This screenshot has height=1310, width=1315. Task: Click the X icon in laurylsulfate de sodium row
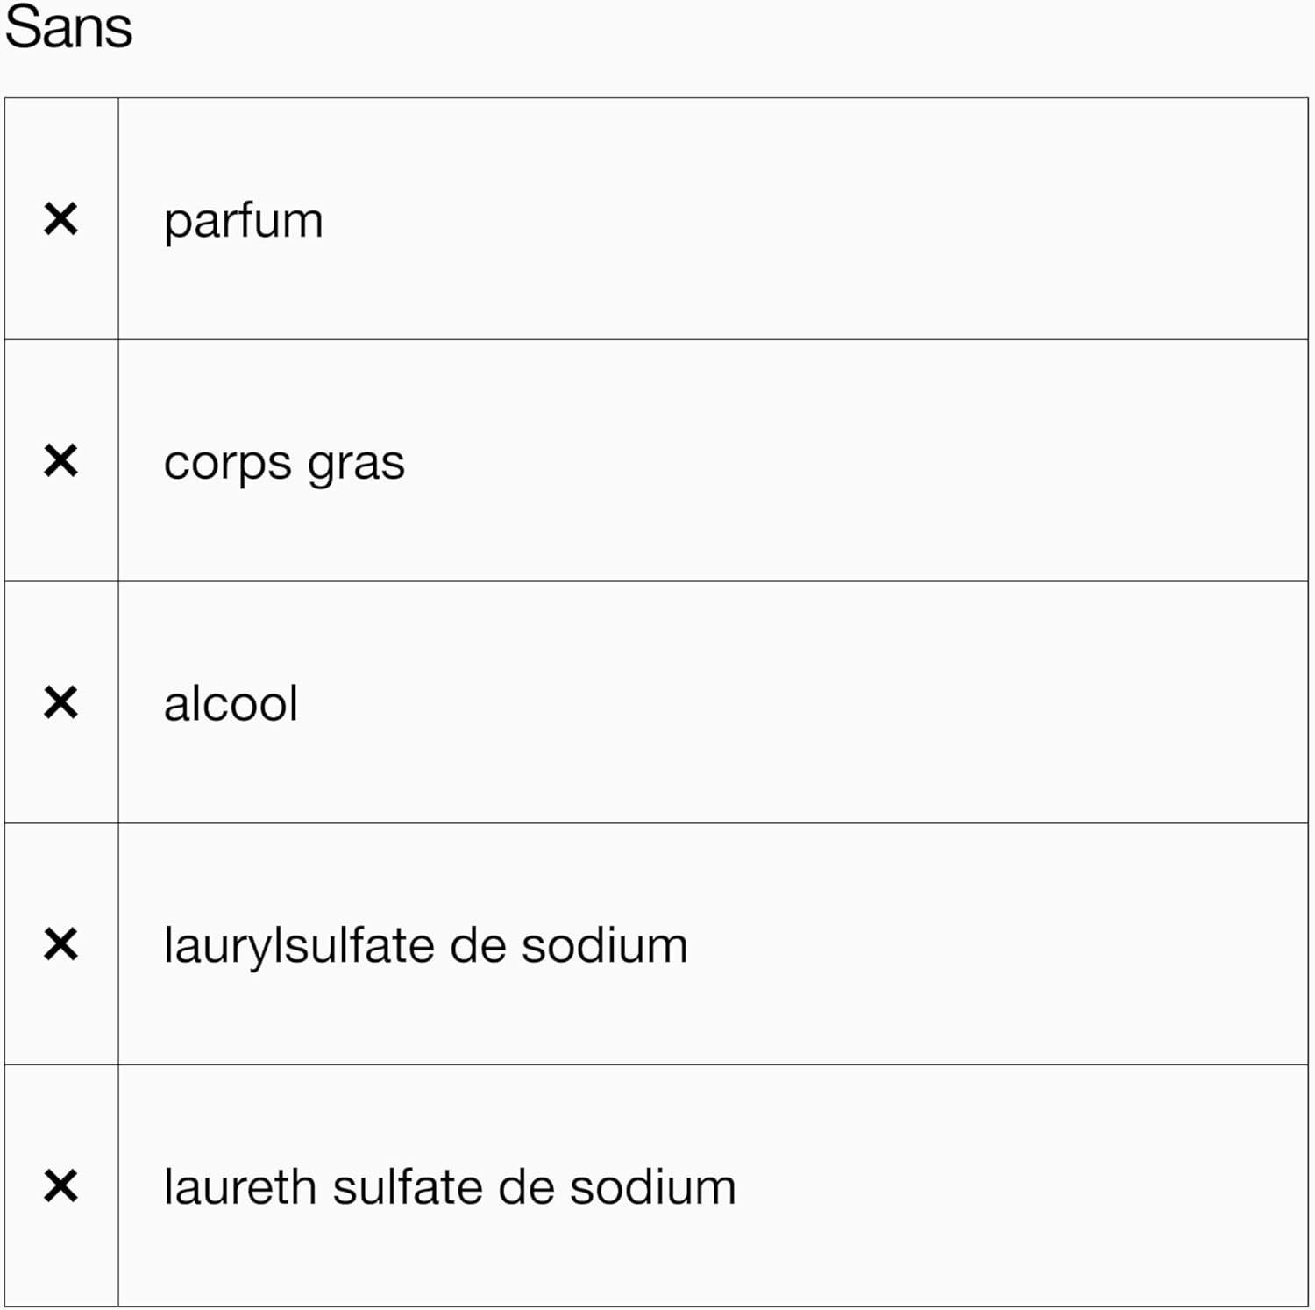(60, 945)
